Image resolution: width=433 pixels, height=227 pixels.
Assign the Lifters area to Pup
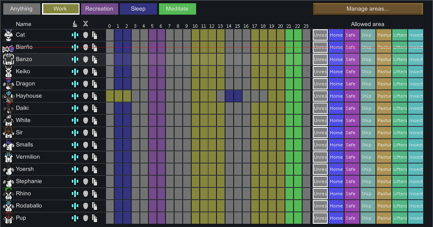[400, 218]
